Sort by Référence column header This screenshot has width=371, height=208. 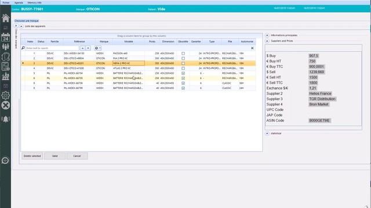79,42
